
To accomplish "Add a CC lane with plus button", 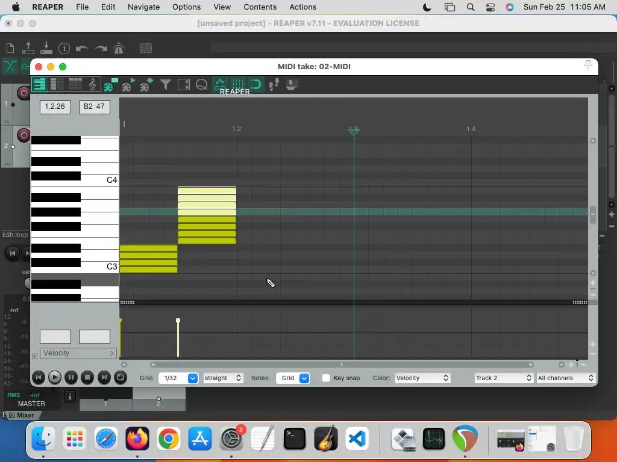I will pos(34,356).
